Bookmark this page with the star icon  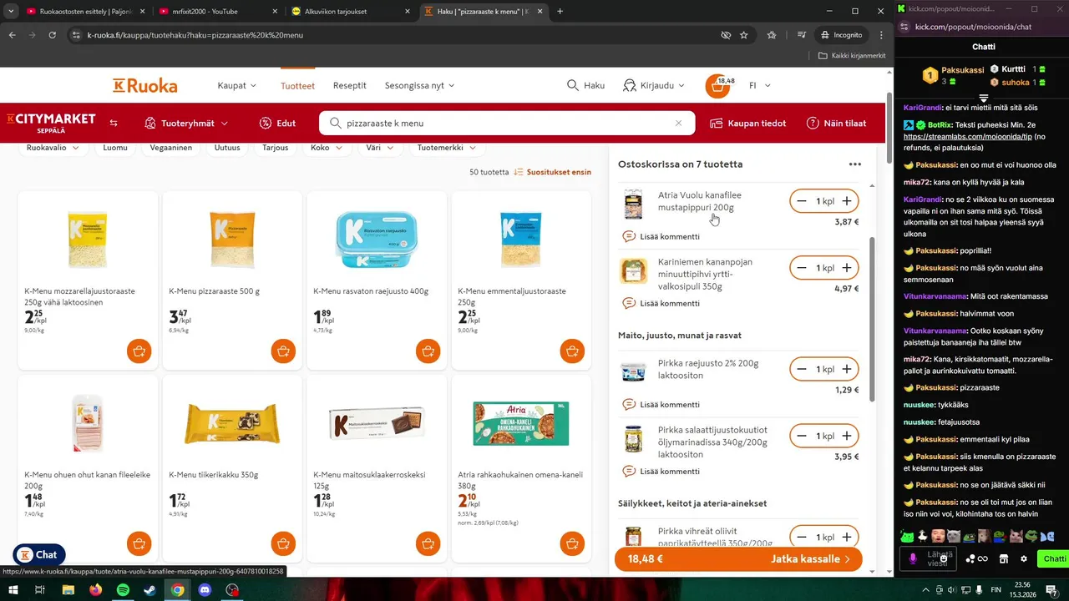pos(743,35)
